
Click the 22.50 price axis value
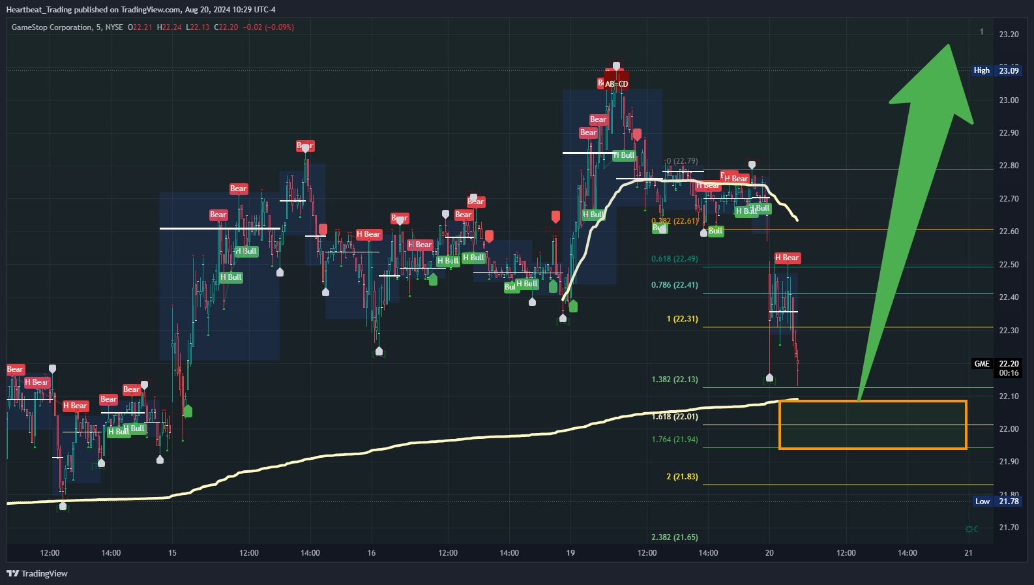click(1009, 265)
